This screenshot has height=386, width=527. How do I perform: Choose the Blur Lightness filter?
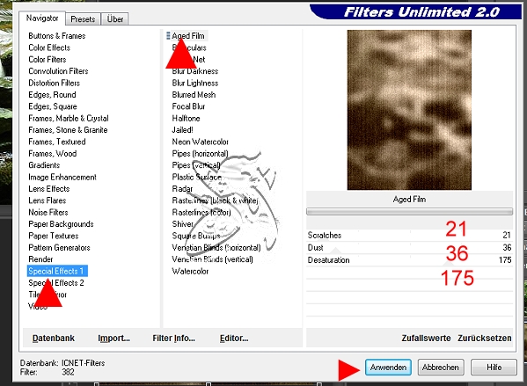click(195, 83)
